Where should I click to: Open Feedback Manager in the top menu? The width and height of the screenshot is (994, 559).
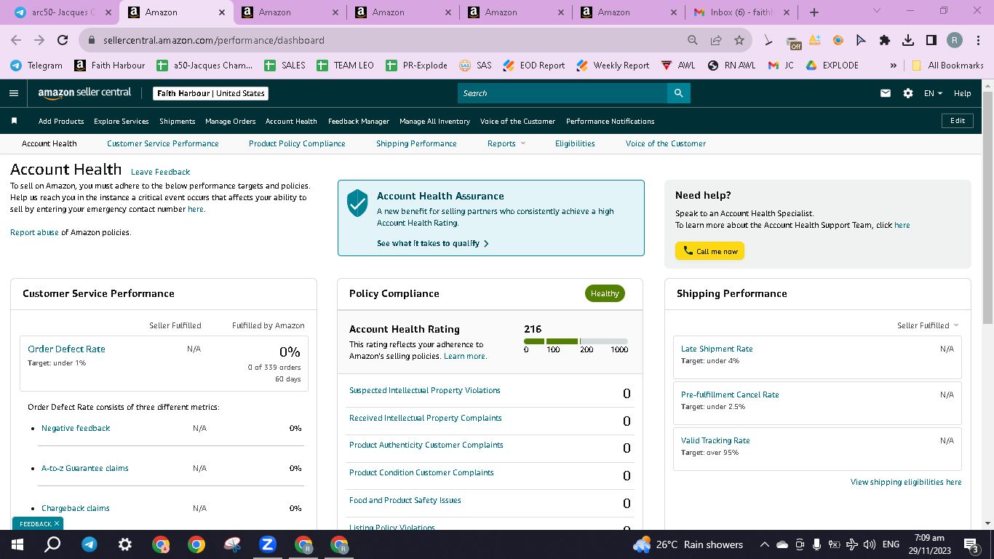tap(359, 121)
